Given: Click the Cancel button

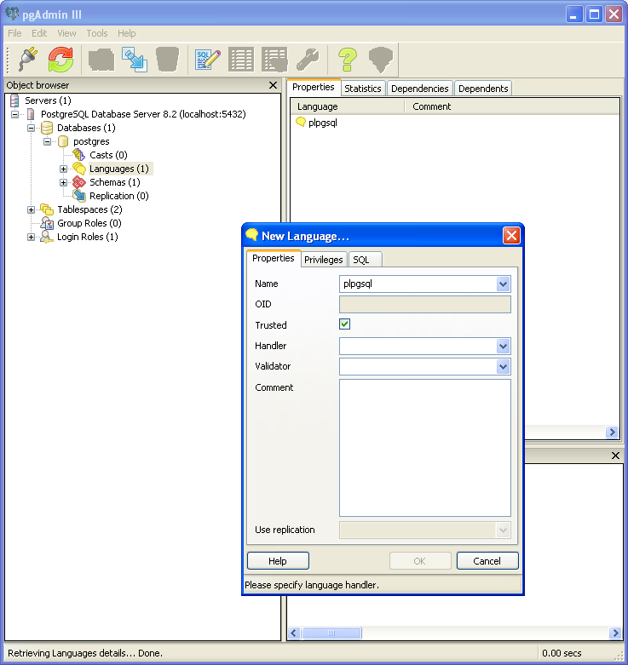Looking at the screenshot, I should 487,561.
